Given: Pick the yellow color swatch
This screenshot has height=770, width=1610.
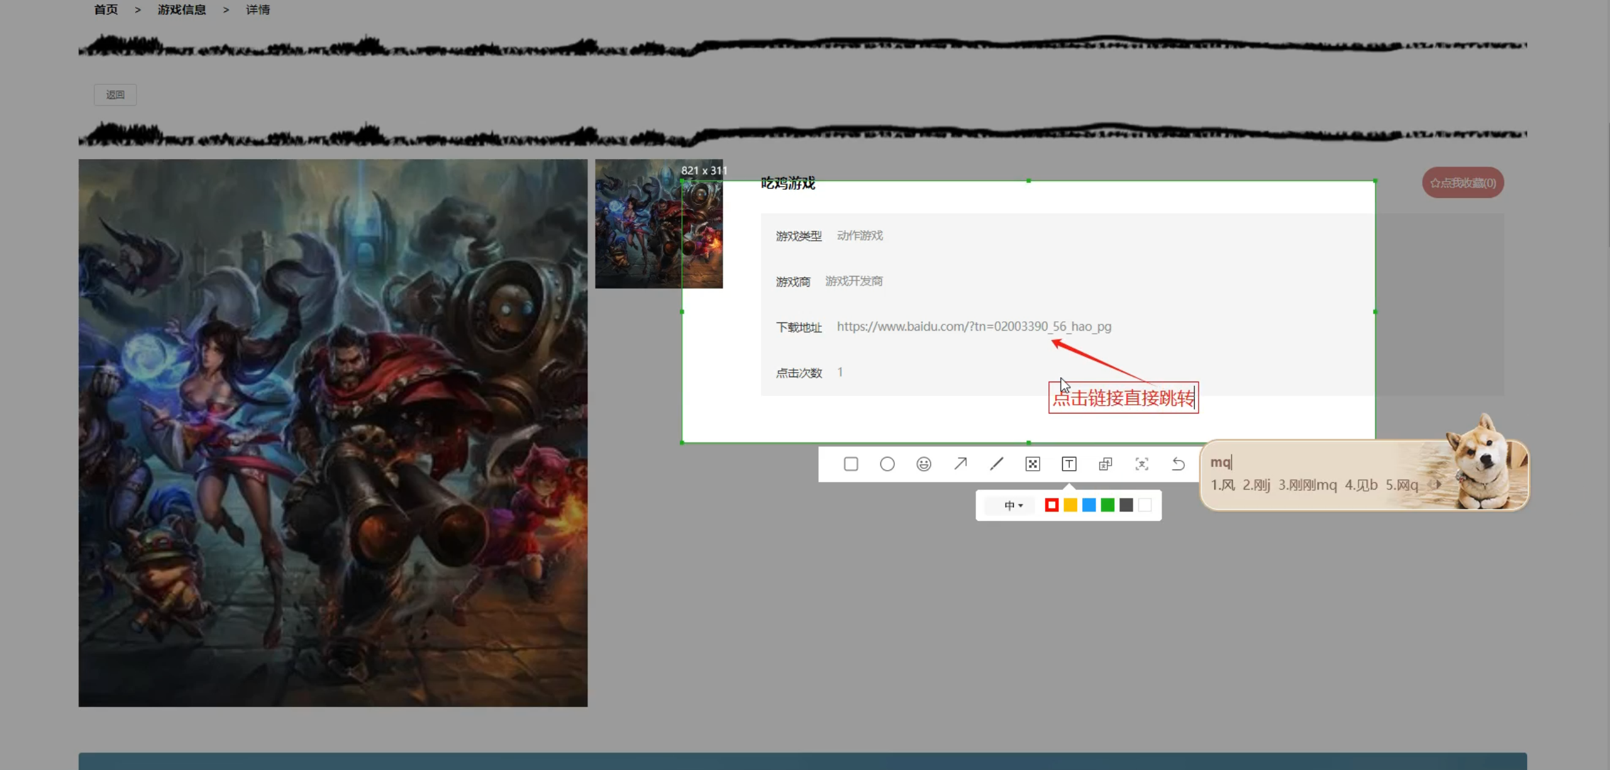Looking at the screenshot, I should [1070, 505].
